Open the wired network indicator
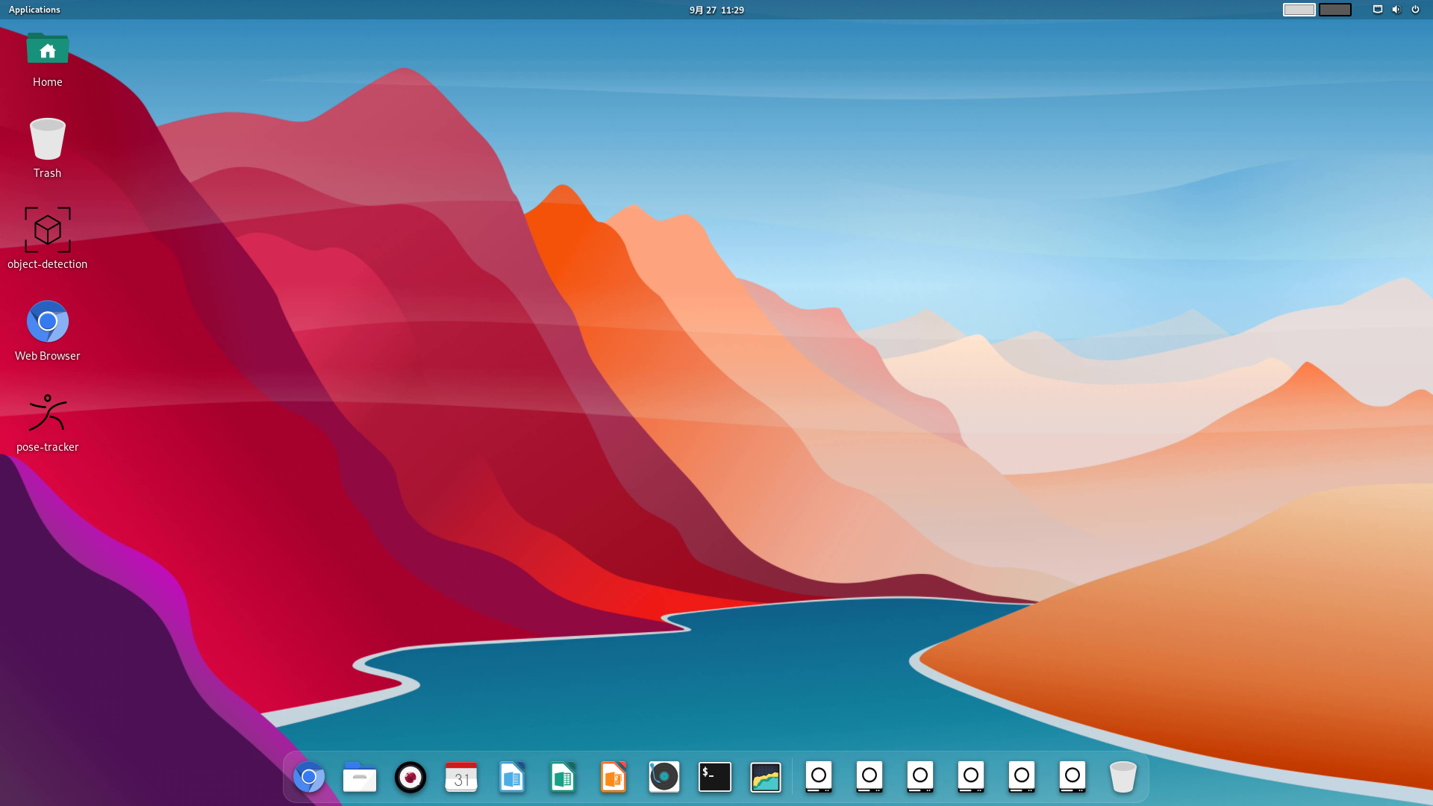The image size is (1433, 806). [x=1378, y=10]
